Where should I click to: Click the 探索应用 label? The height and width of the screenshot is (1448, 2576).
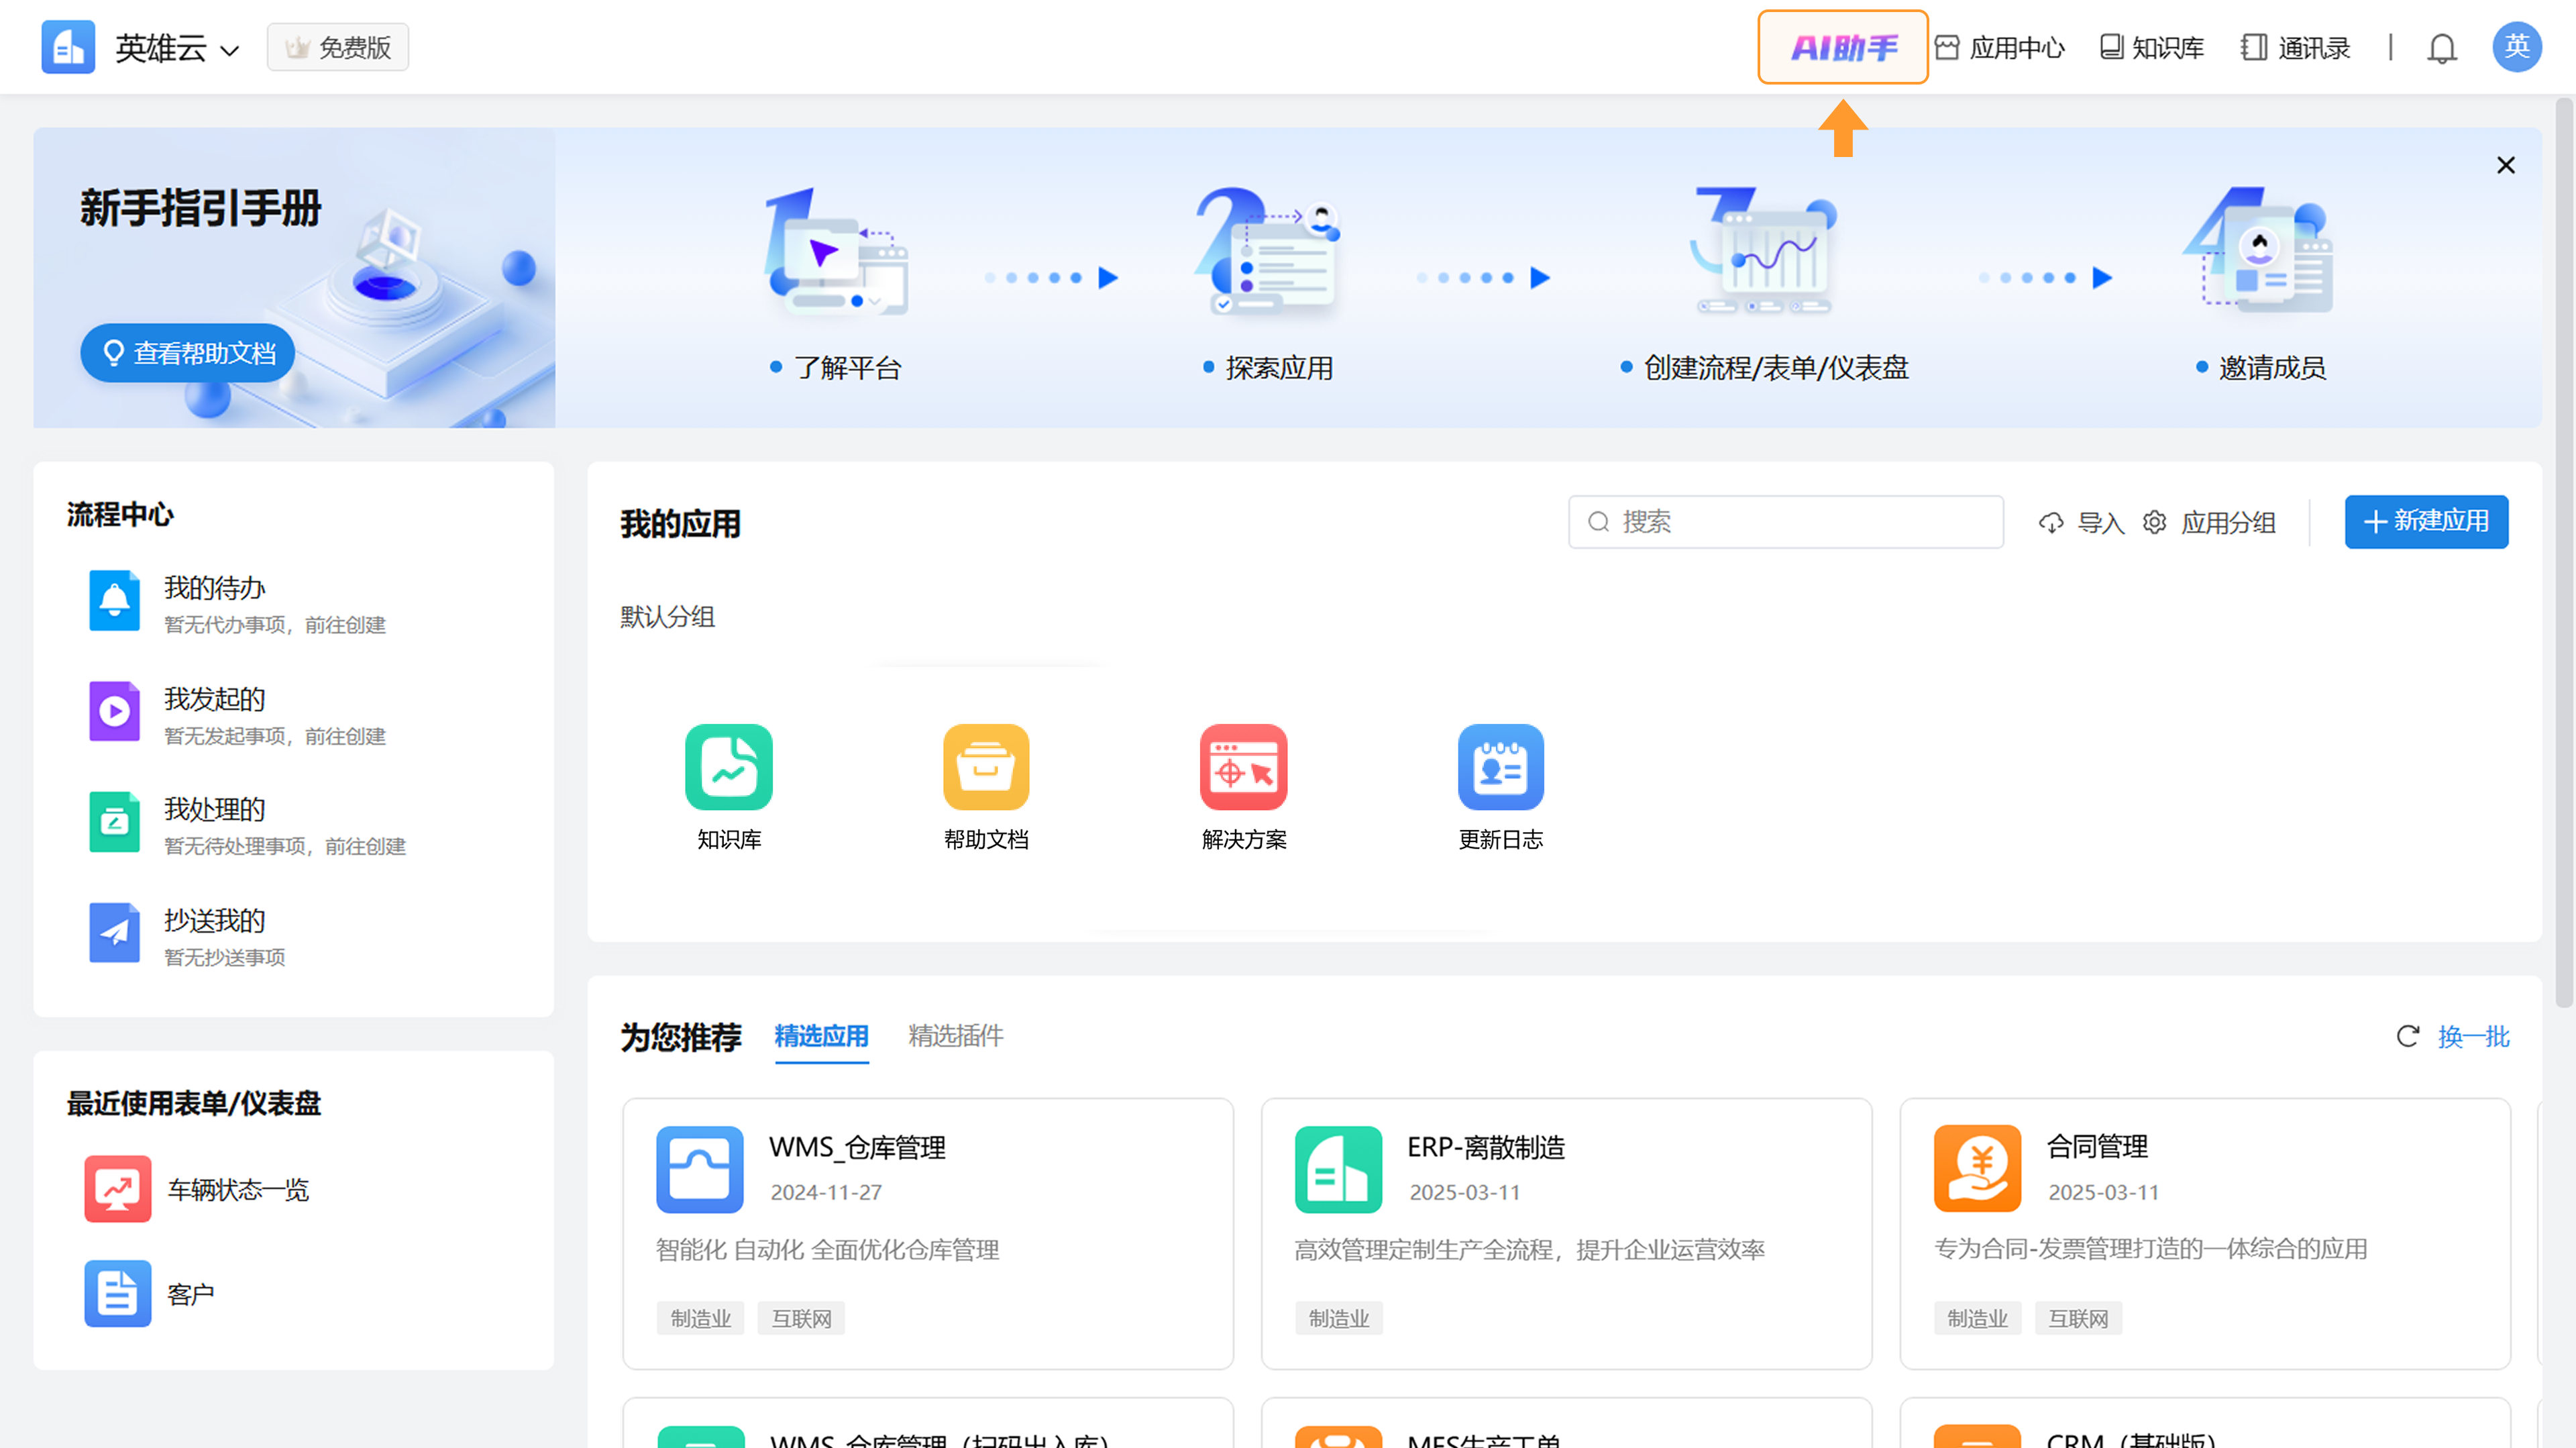click(1280, 368)
